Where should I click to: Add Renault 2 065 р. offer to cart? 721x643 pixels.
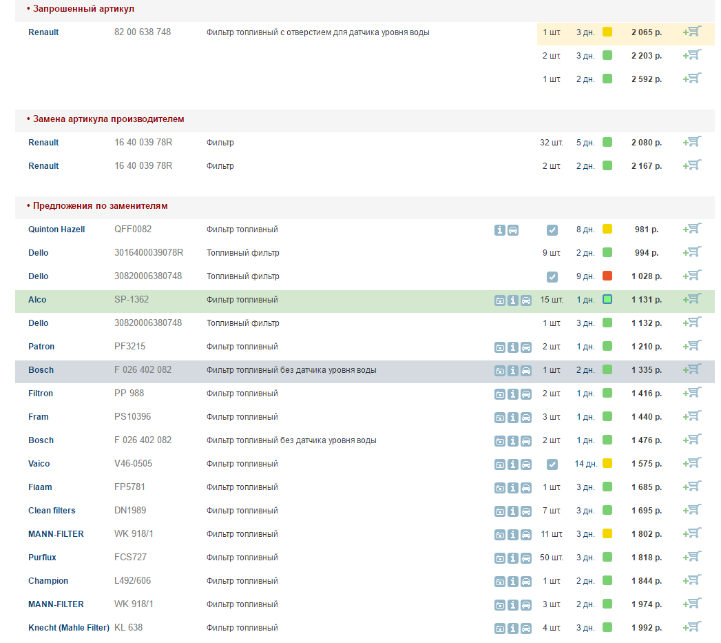(x=692, y=32)
